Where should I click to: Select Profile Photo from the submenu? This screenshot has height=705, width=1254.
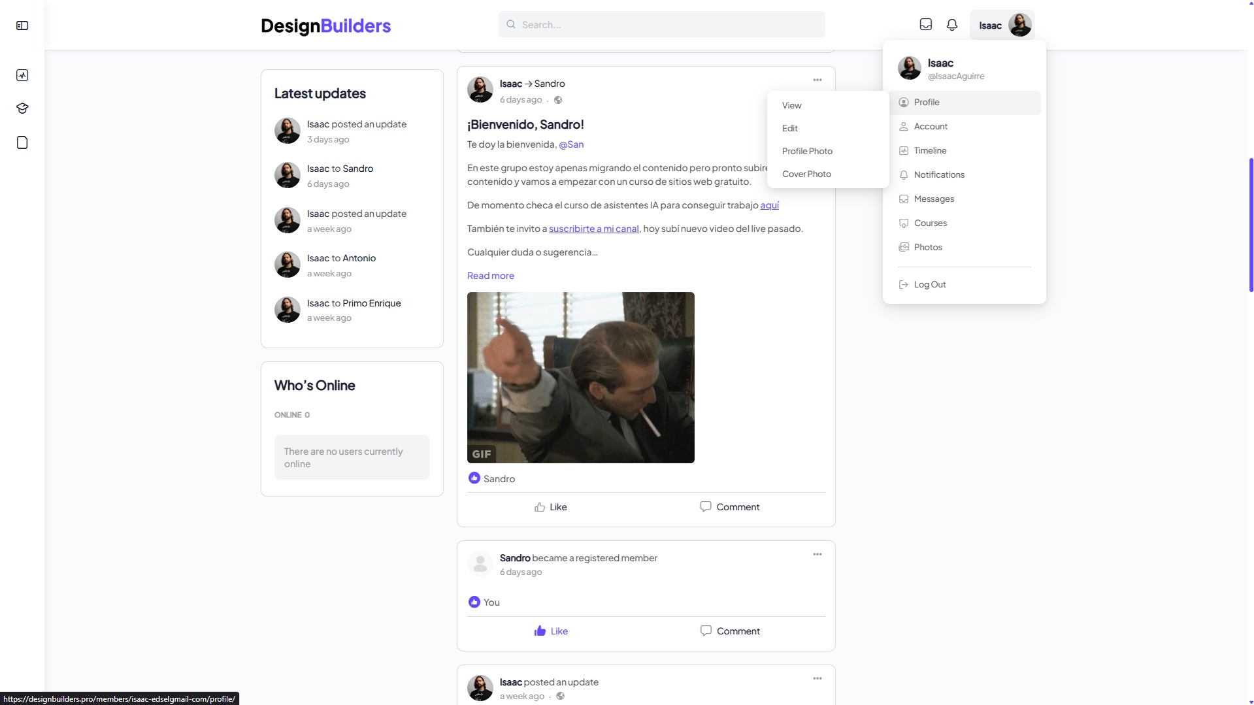coord(807,151)
